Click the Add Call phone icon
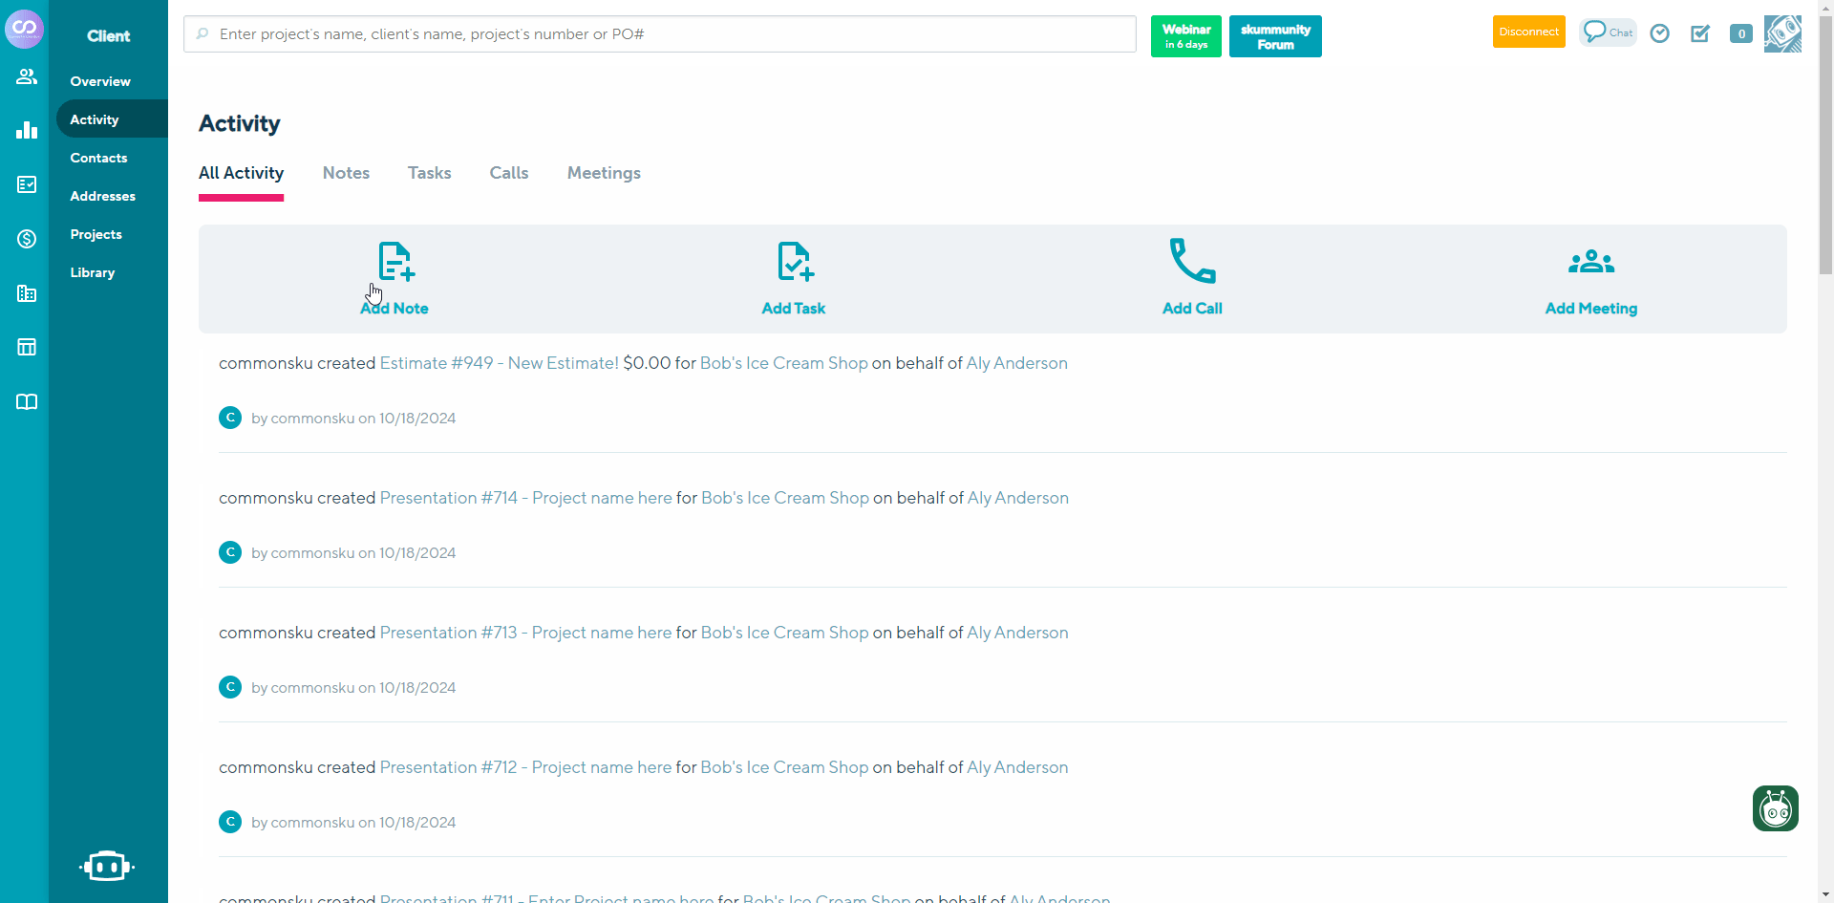Screen dimensions: 1834x903 pyautogui.click(x=1192, y=262)
